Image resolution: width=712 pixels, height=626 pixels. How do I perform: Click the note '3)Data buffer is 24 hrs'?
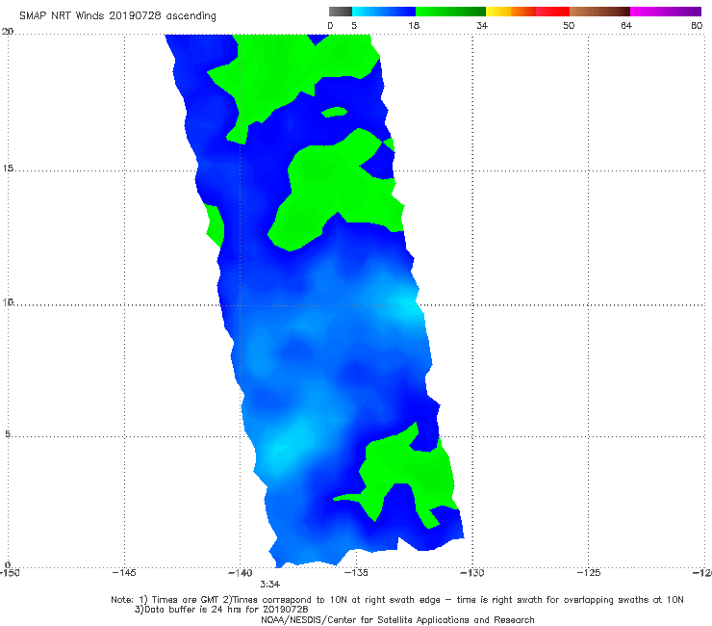[x=221, y=610]
